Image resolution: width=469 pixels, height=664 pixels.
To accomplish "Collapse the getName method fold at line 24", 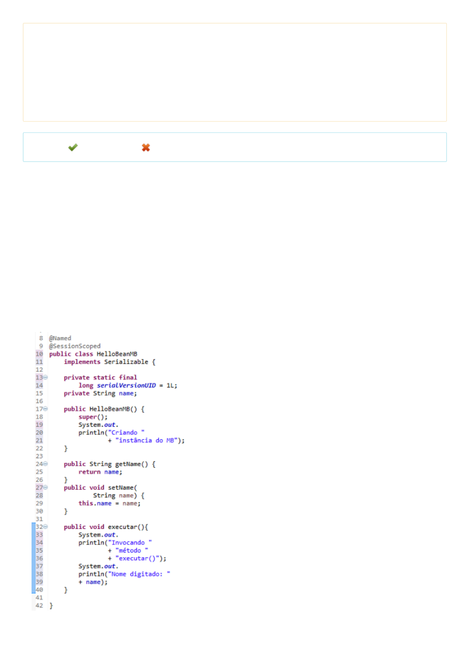I will (x=46, y=464).
